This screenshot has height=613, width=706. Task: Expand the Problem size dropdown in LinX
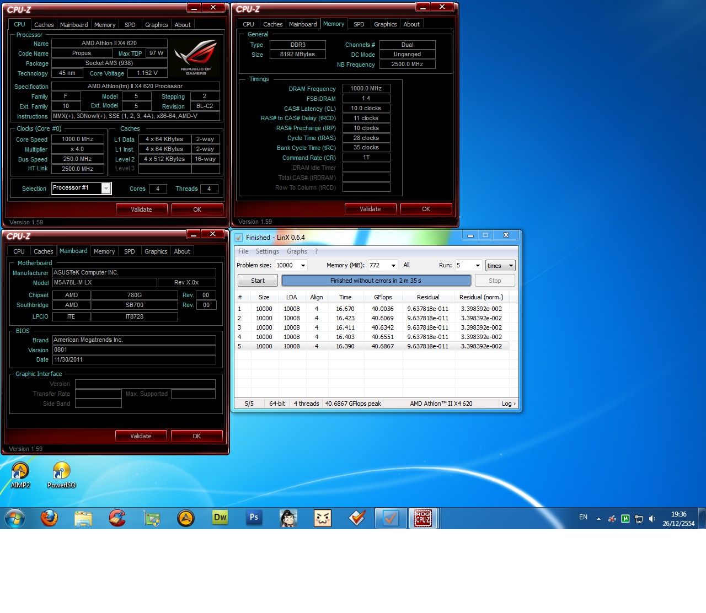pos(303,266)
